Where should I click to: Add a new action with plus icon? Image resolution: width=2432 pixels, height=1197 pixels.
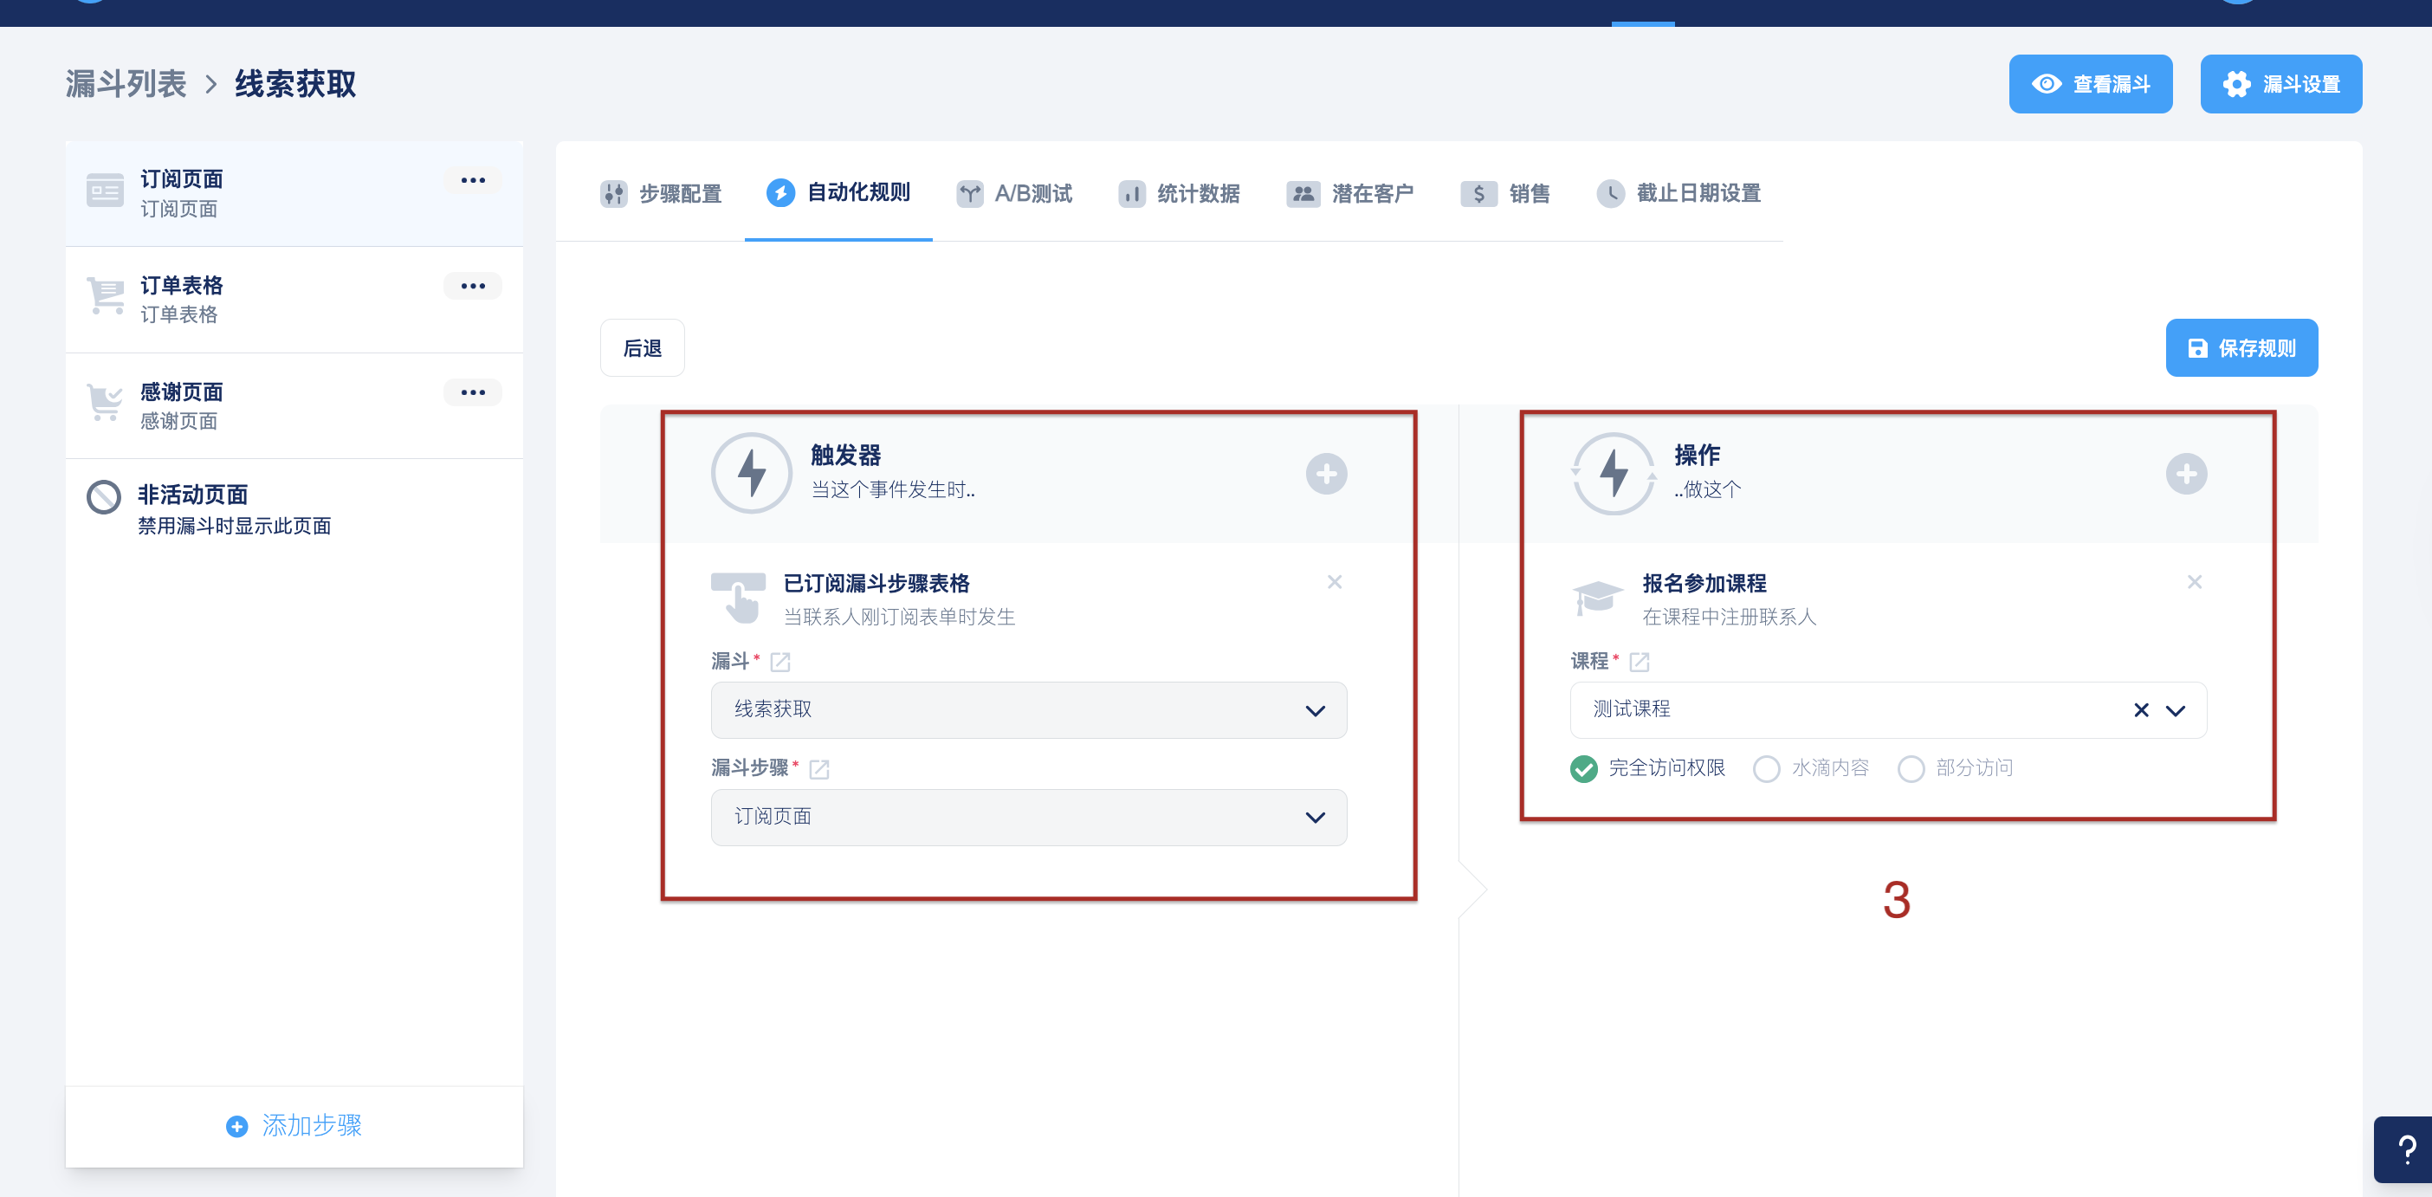[x=2185, y=474]
